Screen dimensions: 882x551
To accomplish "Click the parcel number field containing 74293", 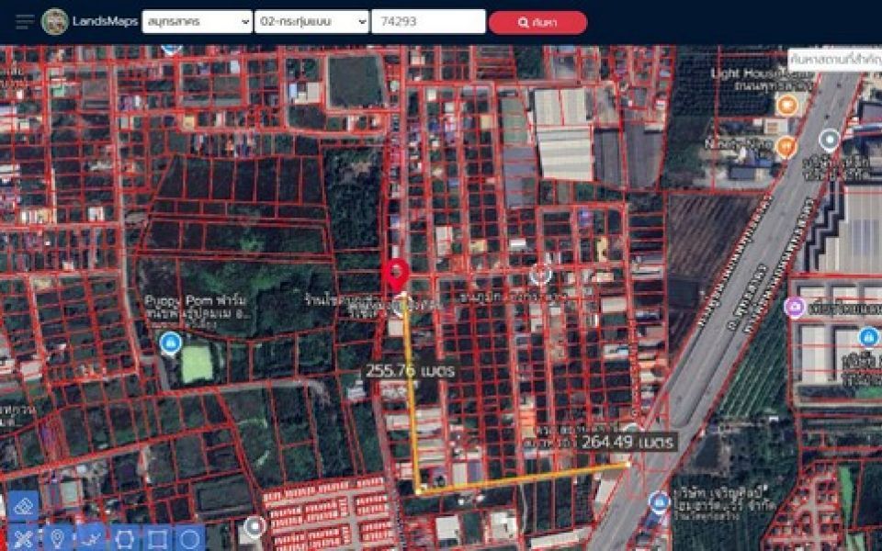I will pyautogui.click(x=428, y=22).
